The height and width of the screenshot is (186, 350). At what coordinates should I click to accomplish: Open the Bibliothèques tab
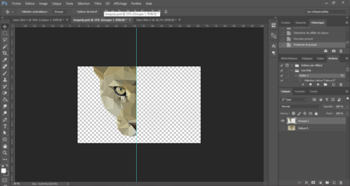(289, 59)
